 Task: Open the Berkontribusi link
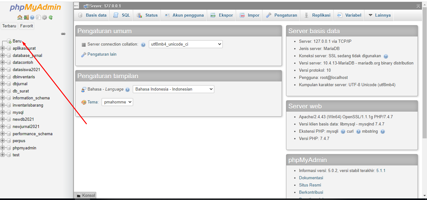pos(311,192)
